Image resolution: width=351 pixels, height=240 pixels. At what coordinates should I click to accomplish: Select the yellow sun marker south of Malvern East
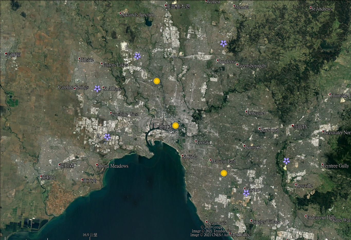(x=224, y=173)
